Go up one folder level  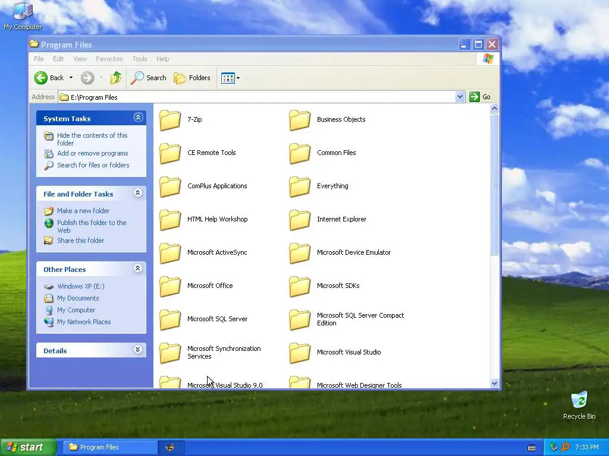click(116, 78)
